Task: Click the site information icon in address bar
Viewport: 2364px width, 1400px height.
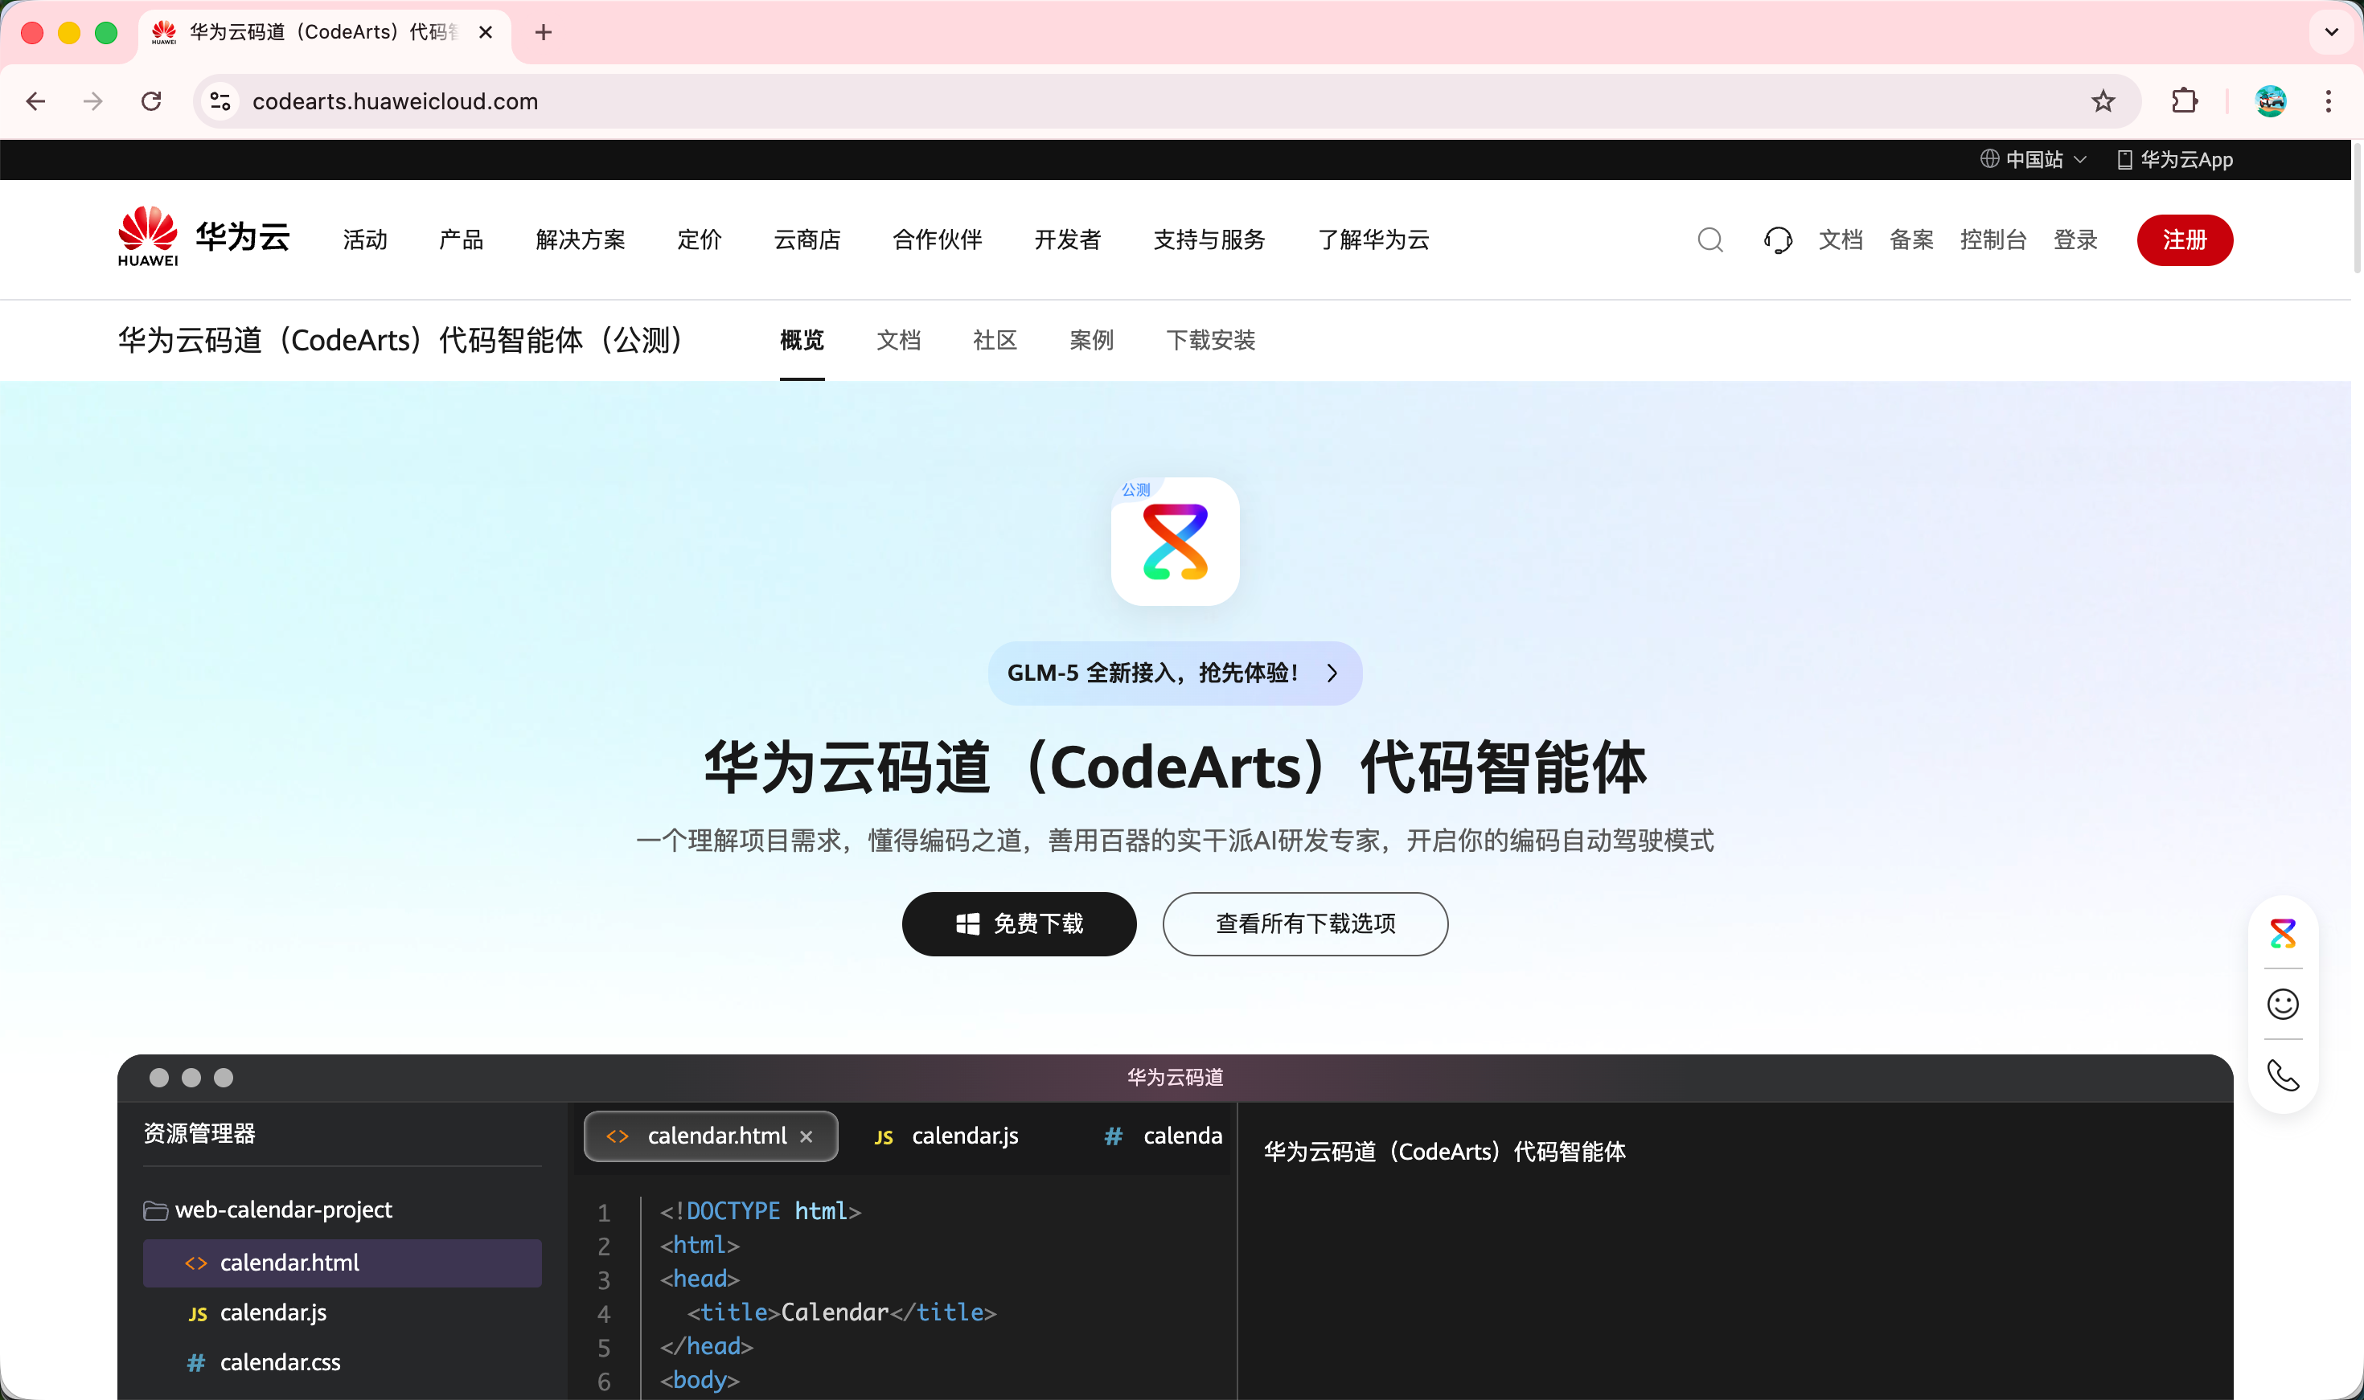Action: pos(221,101)
